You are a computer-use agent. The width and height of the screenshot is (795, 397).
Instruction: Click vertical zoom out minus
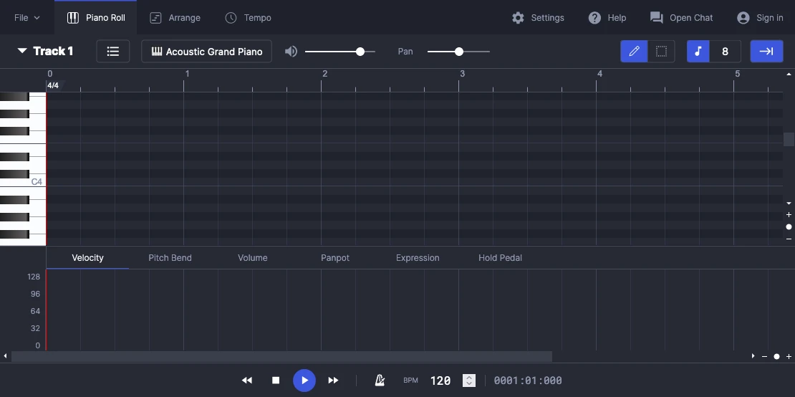click(789, 239)
